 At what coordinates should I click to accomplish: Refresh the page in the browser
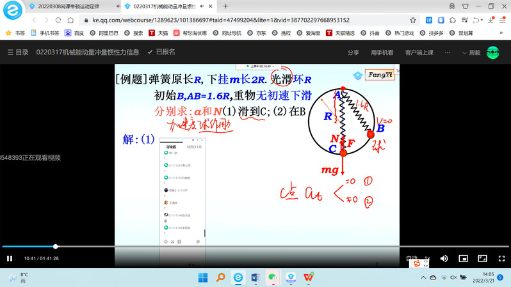point(58,20)
